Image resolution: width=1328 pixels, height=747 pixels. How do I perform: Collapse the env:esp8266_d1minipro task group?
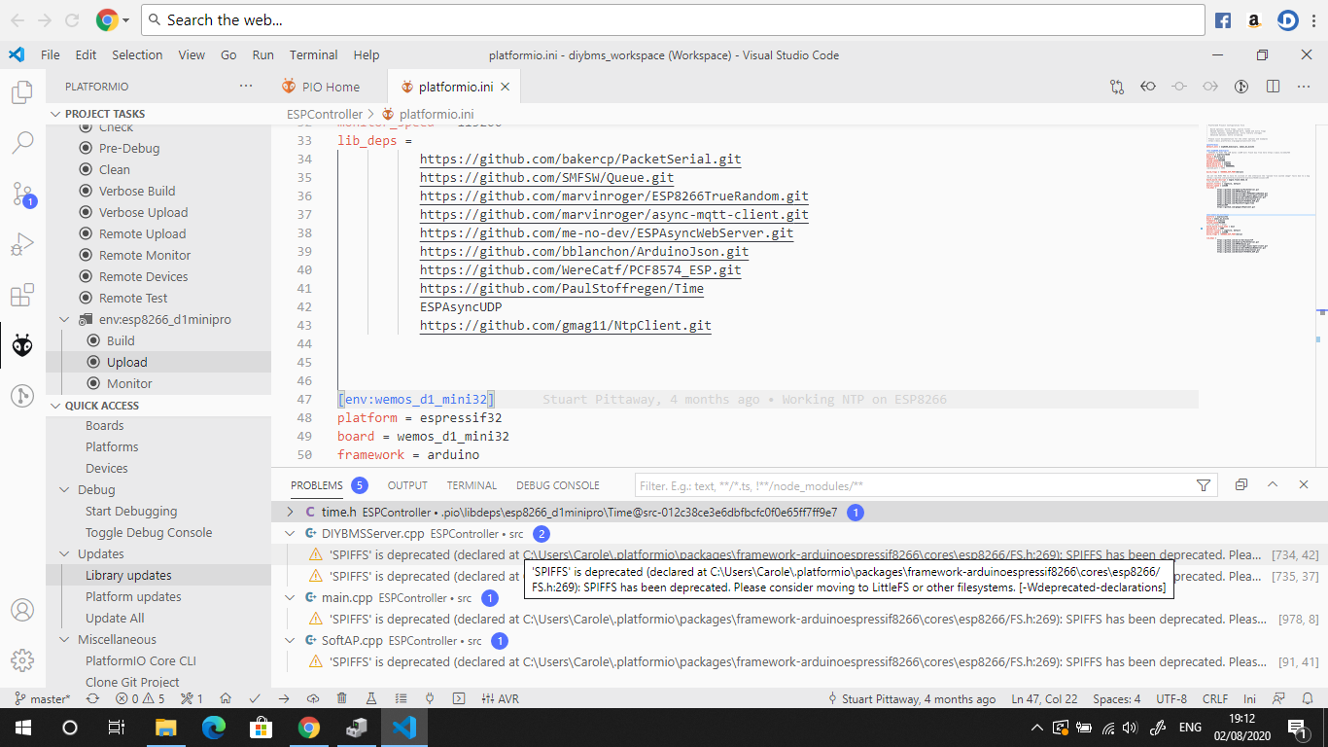click(64, 320)
